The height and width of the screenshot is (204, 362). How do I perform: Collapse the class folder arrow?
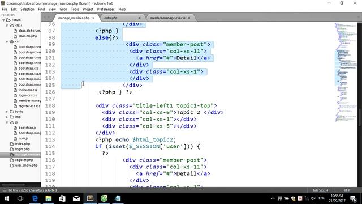7,25
